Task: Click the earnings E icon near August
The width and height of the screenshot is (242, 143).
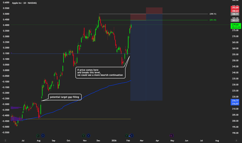Action: tap(38, 135)
